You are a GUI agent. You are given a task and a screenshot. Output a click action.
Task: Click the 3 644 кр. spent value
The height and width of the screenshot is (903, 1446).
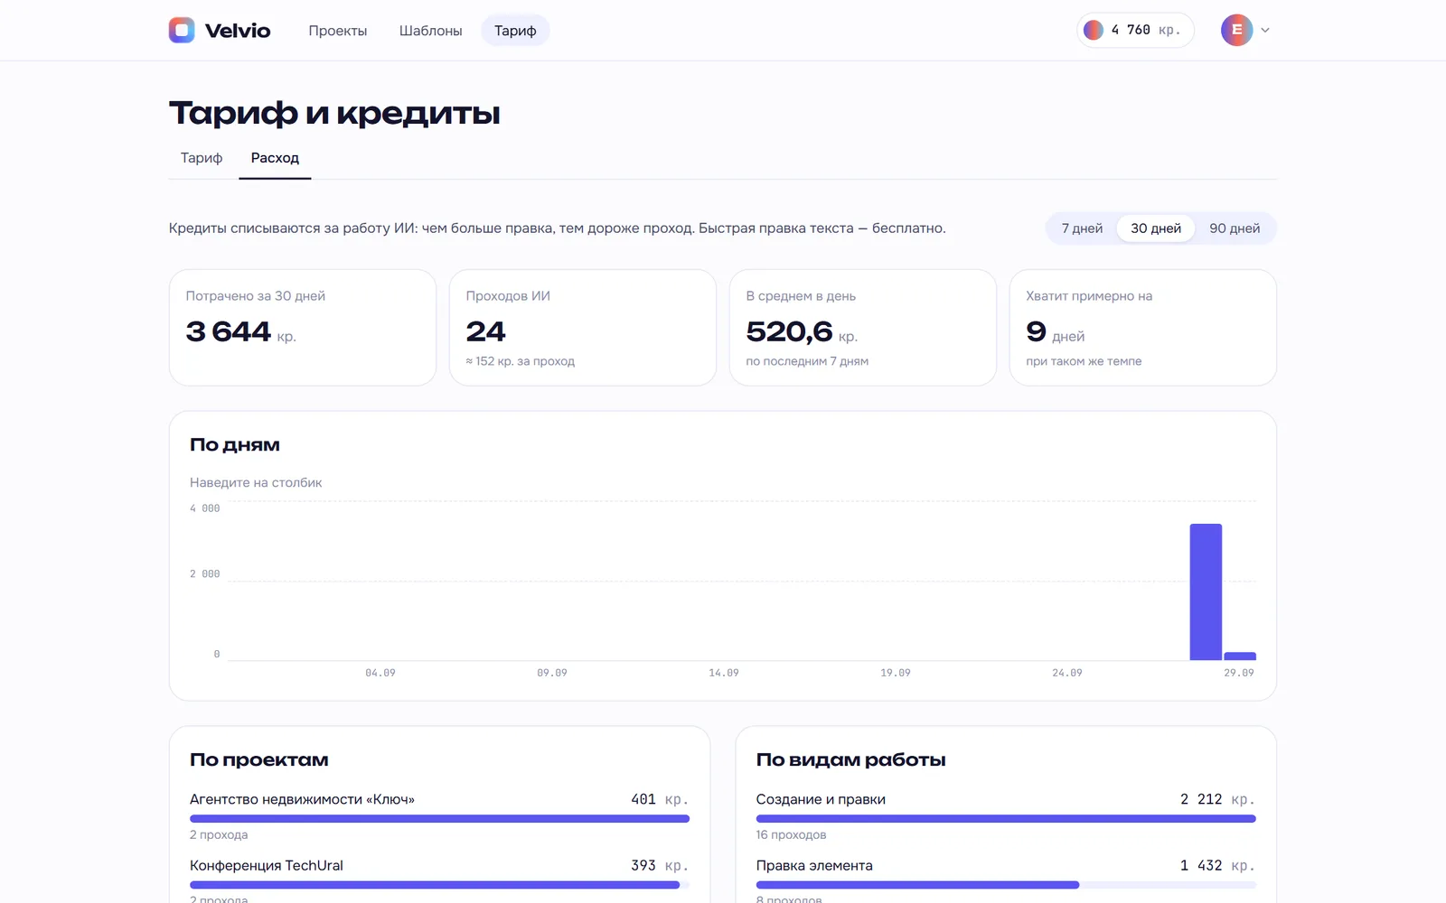241,332
